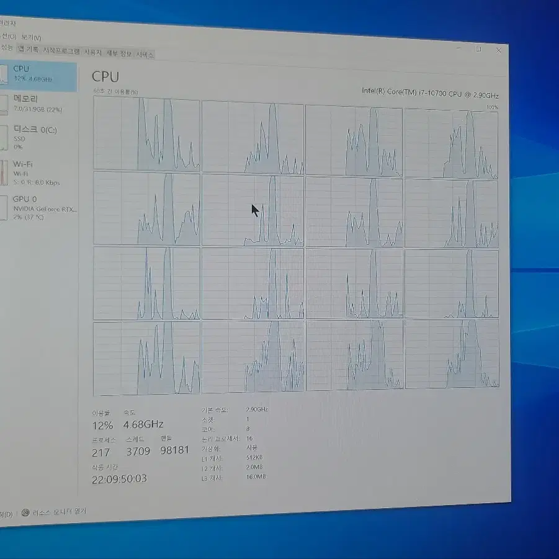Click the large CPU heading

click(x=105, y=77)
